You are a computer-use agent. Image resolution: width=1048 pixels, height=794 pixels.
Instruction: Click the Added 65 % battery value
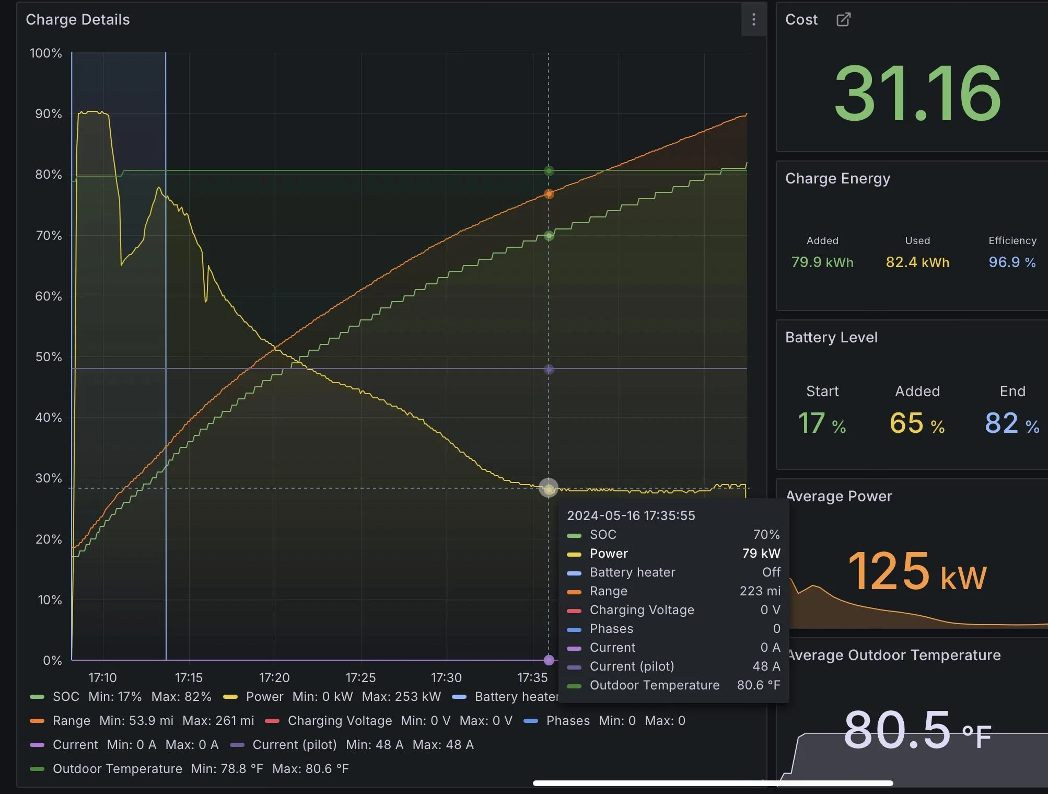pos(917,423)
